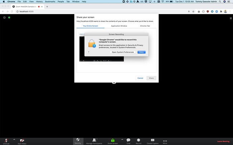Click the site info icon beside localhost
The image size is (233, 145).
[17, 11]
